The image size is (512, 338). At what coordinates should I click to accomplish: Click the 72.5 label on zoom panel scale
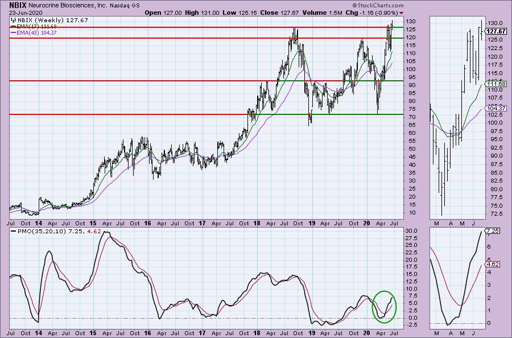click(x=494, y=213)
